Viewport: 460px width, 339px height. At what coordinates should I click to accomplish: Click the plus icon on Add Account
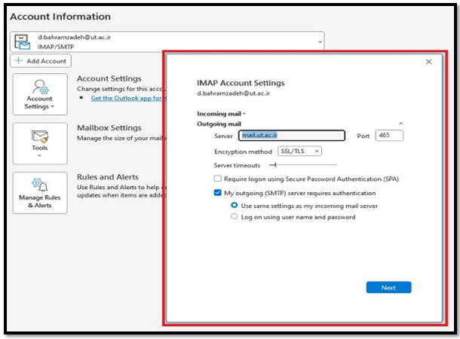pyautogui.click(x=18, y=61)
